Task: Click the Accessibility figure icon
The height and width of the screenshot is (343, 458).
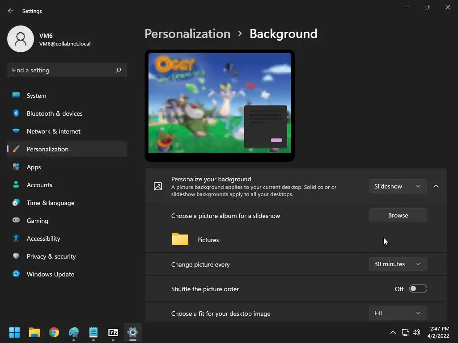Action: click(16, 238)
